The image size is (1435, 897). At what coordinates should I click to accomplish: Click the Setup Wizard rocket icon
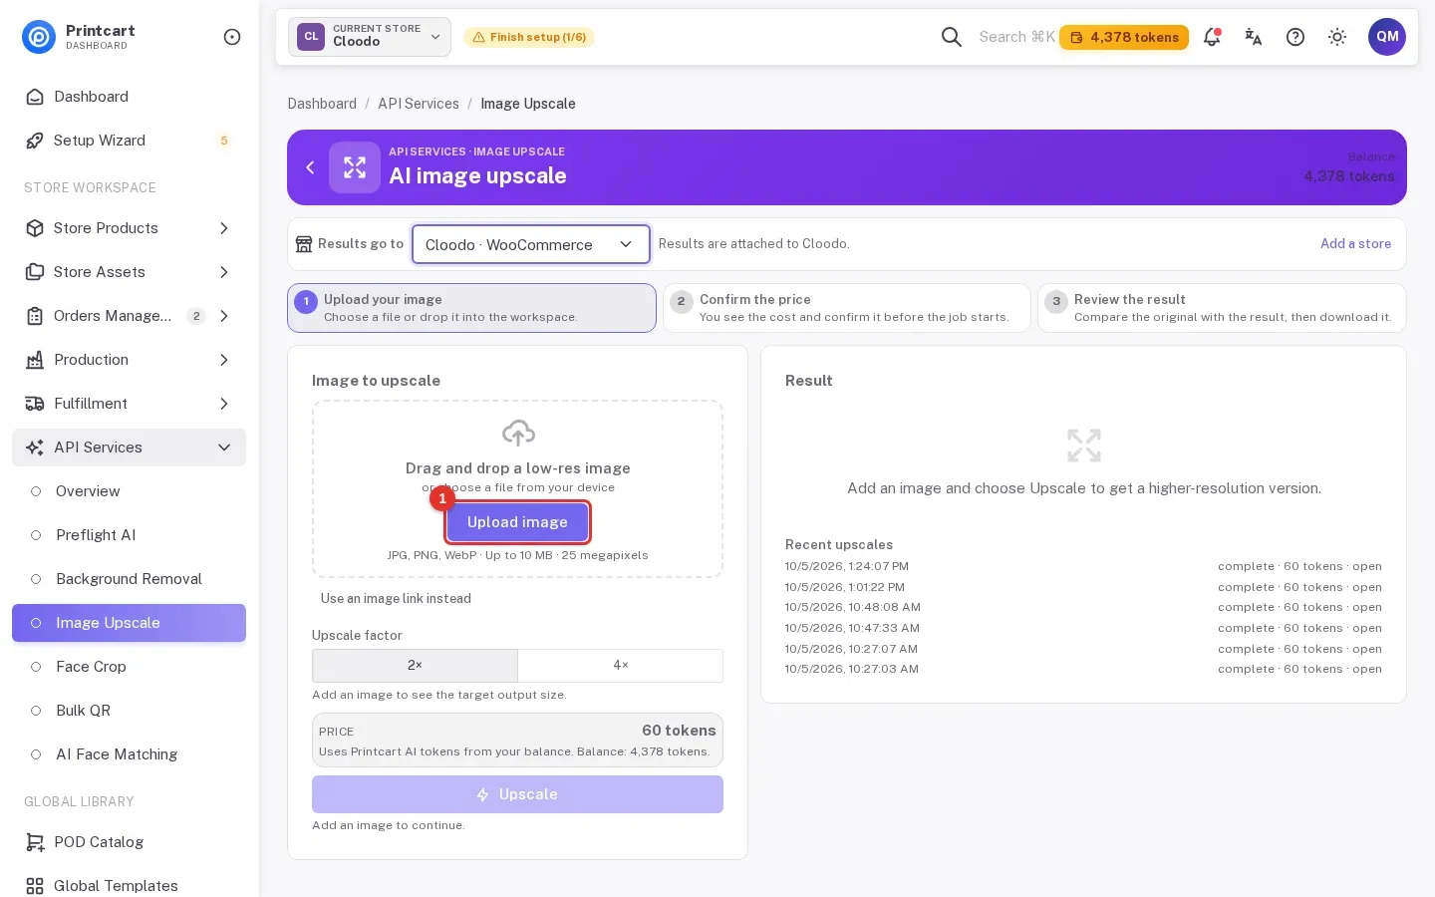[35, 141]
